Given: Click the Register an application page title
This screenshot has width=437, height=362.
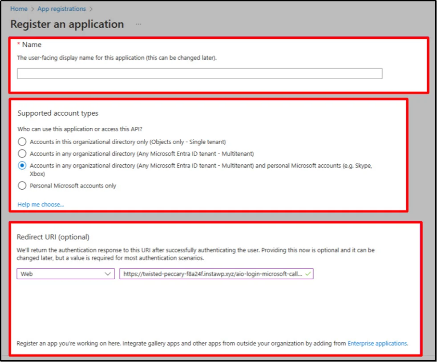Looking at the screenshot, I should [67, 24].
